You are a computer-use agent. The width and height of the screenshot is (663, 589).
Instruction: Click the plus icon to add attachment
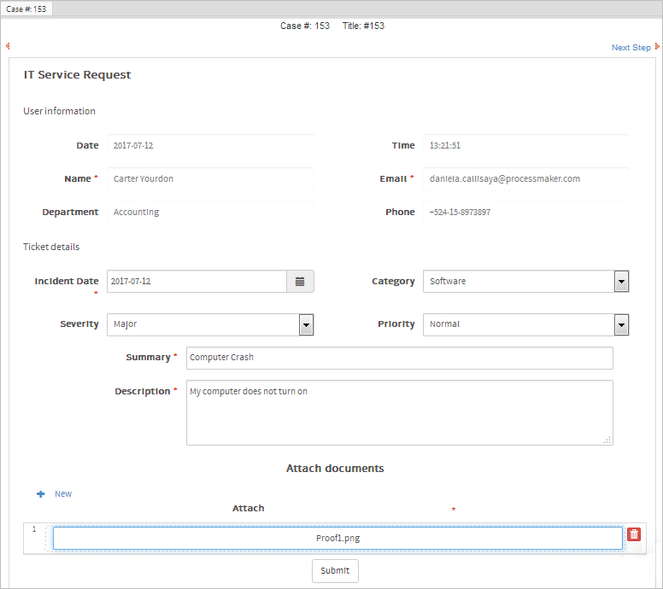pyautogui.click(x=40, y=494)
